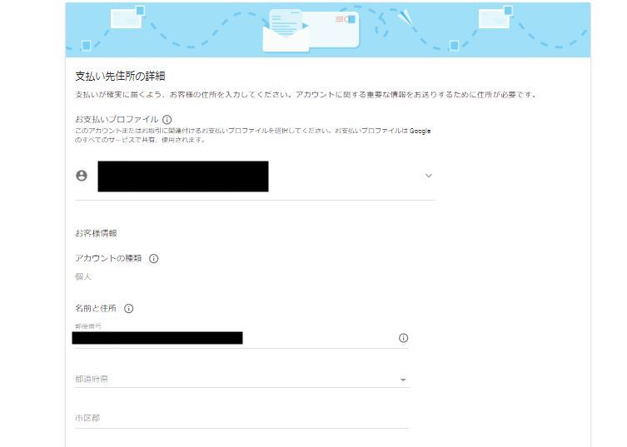Click the small envelope at banner's right side
This screenshot has height=447, width=627.
(x=495, y=17)
